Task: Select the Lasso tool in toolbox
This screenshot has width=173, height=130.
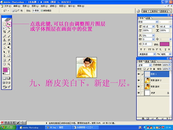Action: pyautogui.click(x=4, y=28)
